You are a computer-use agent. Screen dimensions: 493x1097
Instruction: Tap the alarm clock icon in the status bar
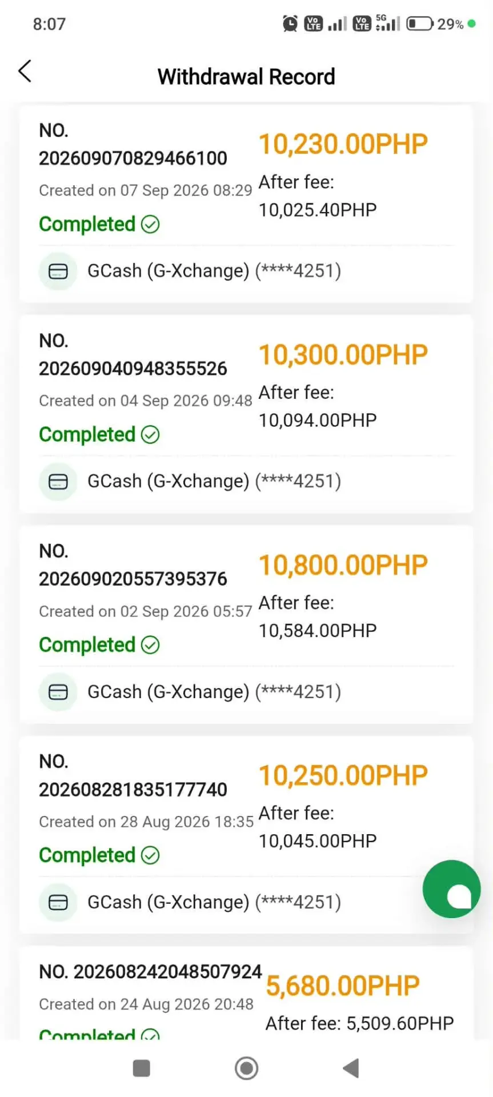[290, 23]
